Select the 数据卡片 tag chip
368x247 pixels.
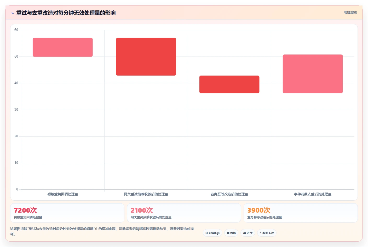(267, 233)
